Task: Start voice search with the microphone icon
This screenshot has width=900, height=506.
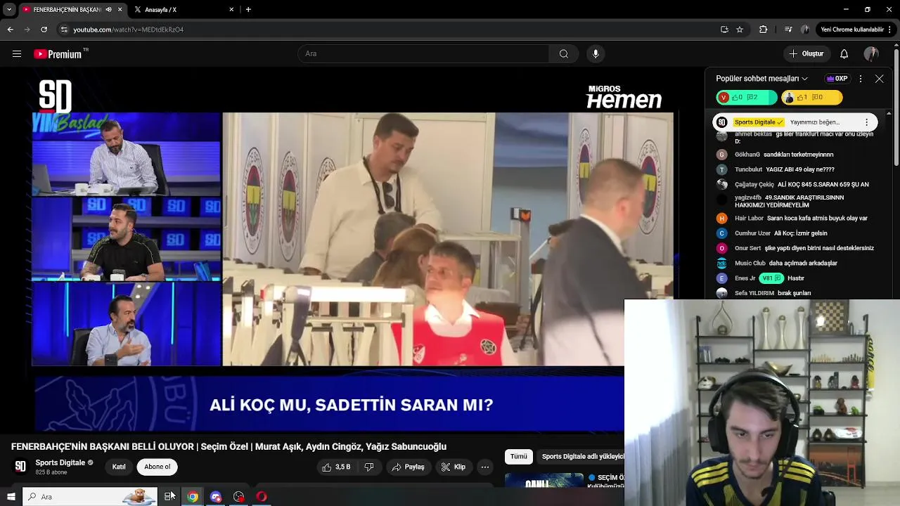Action: (x=596, y=53)
